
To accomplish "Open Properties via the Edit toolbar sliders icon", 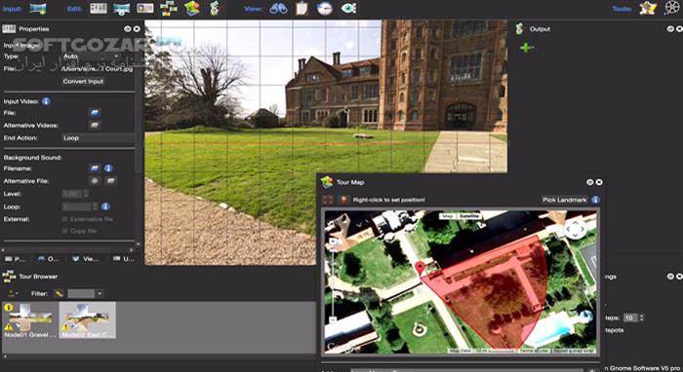I will (x=99, y=8).
